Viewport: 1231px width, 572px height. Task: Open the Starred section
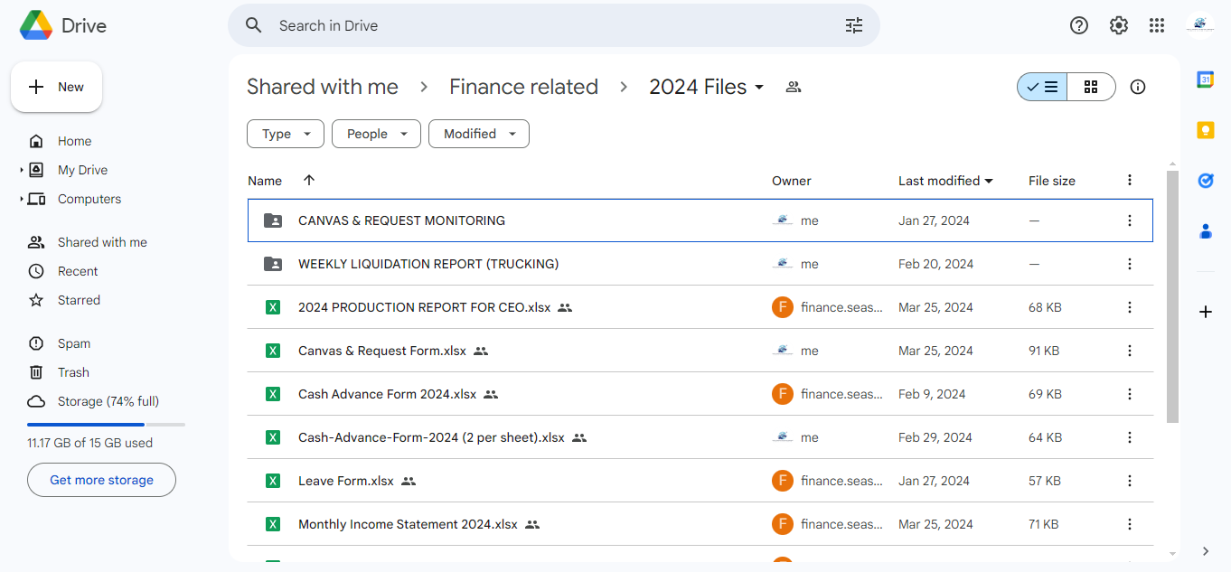tap(79, 300)
